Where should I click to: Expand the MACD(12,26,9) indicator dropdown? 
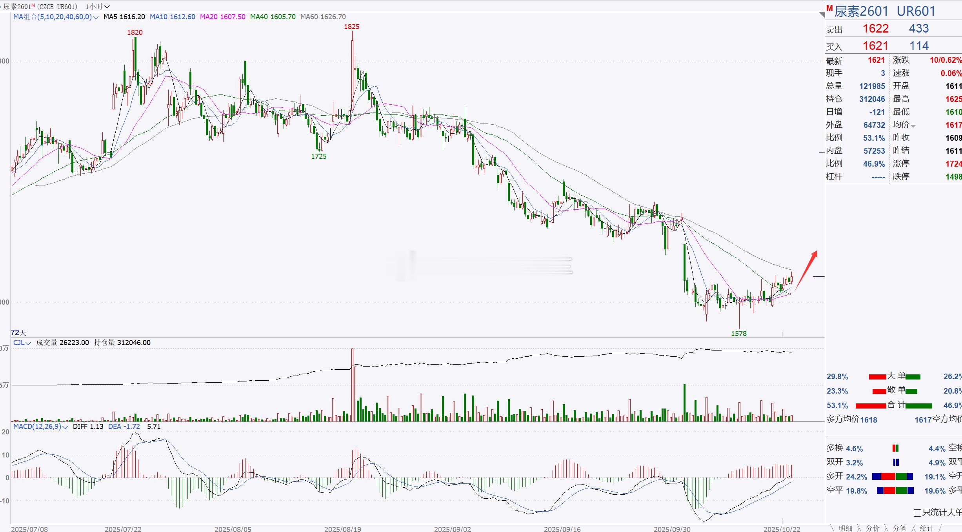pos(65,427)
